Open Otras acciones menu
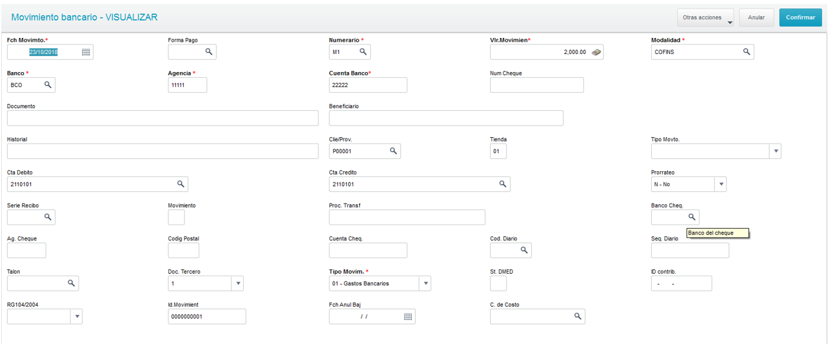 click(706, 17)
